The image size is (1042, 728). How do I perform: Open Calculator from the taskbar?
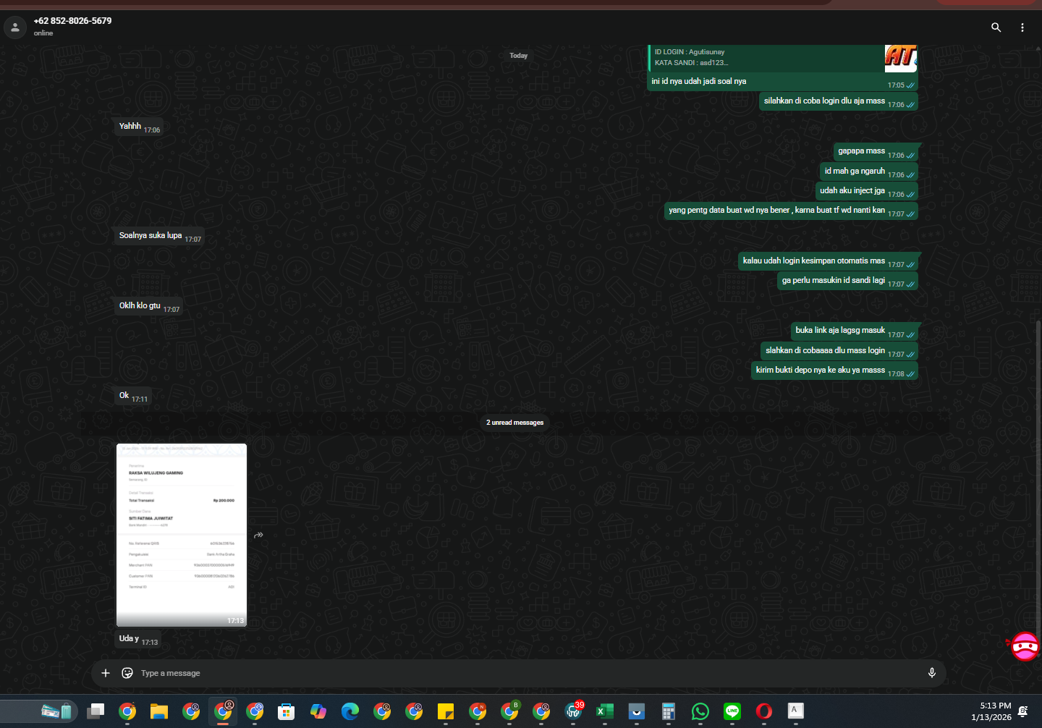[669, 711]
